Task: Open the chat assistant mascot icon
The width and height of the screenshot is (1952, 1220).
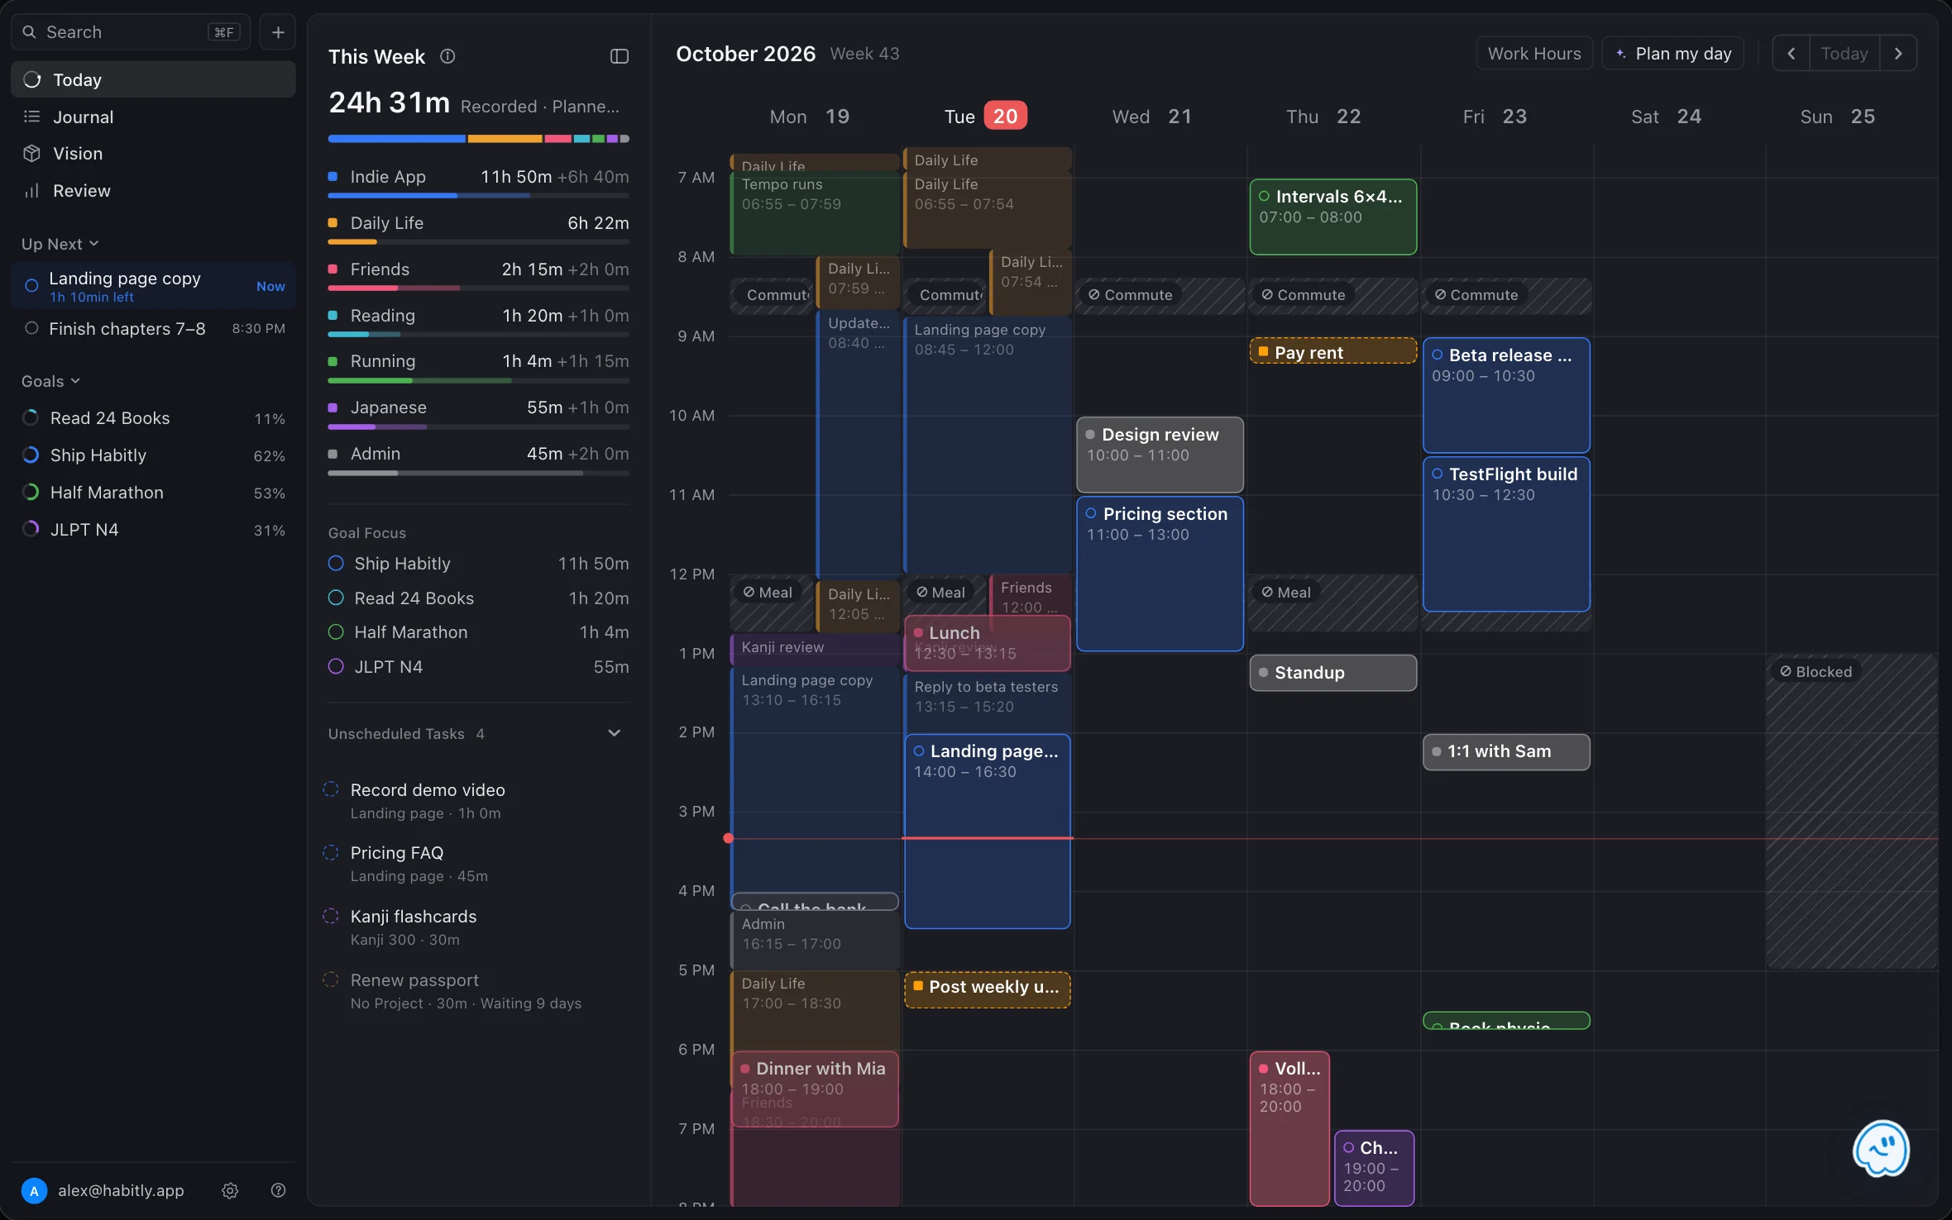Action: pyautogui.click(x=1881, y=1149)
